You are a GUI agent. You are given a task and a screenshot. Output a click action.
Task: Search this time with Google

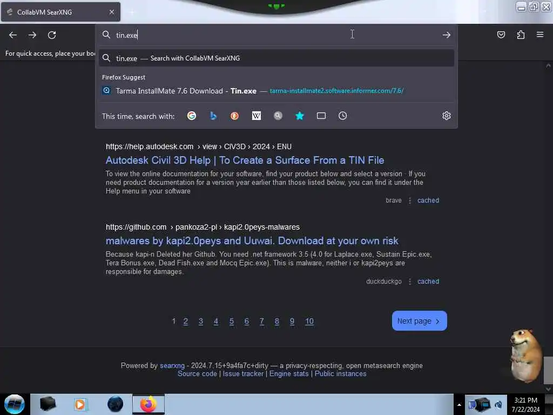coord(192,116)
